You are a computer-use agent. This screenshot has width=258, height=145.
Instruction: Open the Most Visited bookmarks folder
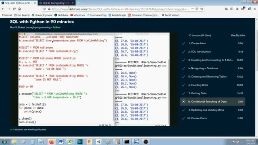click(171, 15)
